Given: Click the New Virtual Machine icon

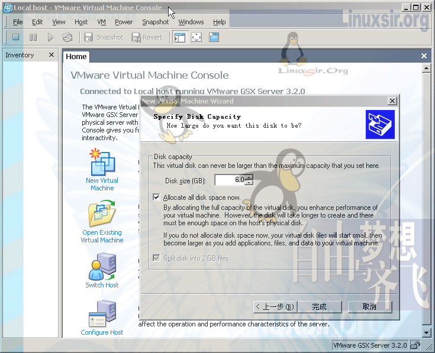Looking at the screenshot, I should [102, 161].
